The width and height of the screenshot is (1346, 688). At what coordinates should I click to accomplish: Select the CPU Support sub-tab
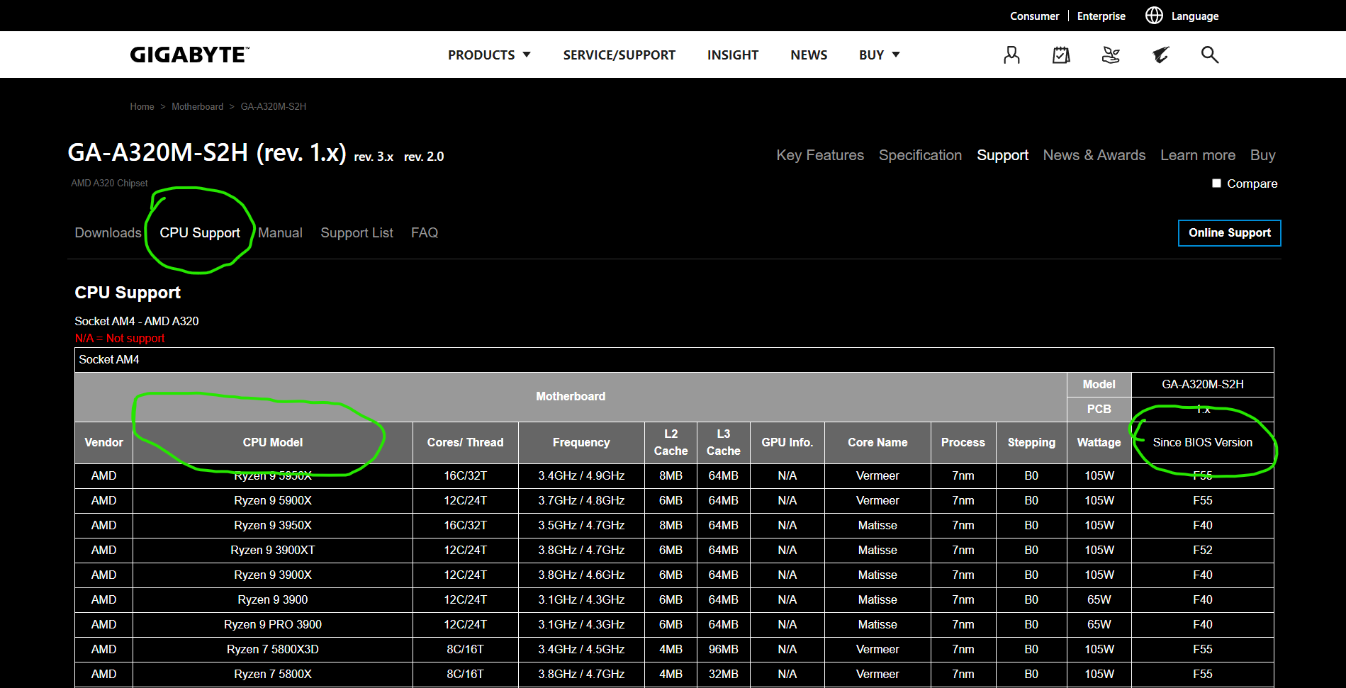pos(200,232)
